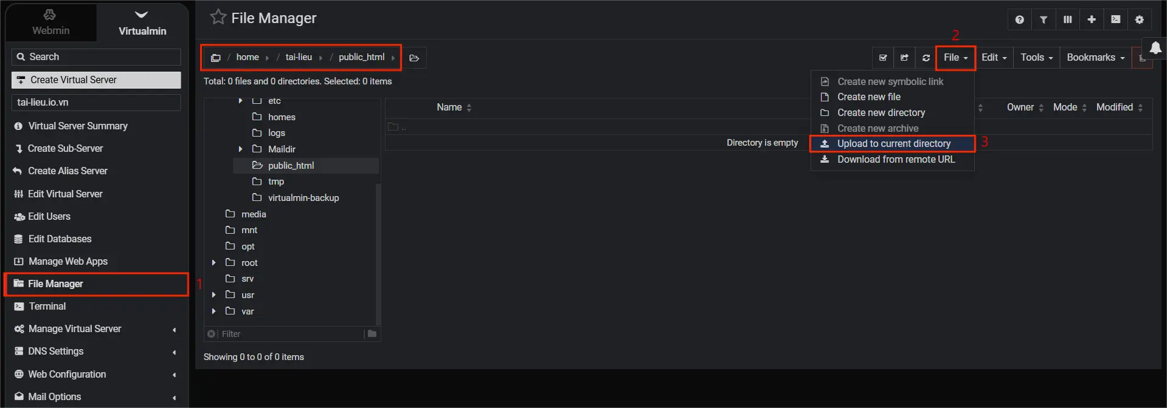This screenshot has height=408, width=1167.
Task: Expand the Maildir folder arrow
Action: pos(241,149)
